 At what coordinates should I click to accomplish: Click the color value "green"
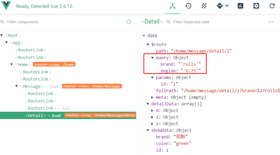click(x=182, y=144)
